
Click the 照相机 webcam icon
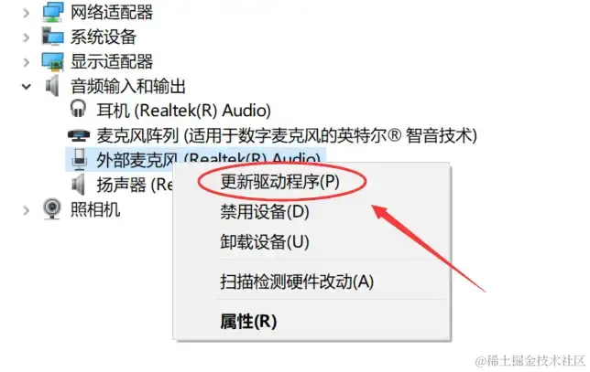(x=52, y=208)
